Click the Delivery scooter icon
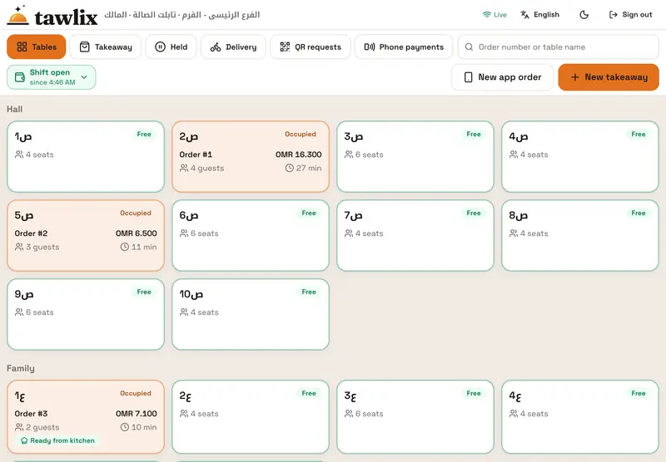Viewport: 666px width, 462px height. (x=216, y=47)
